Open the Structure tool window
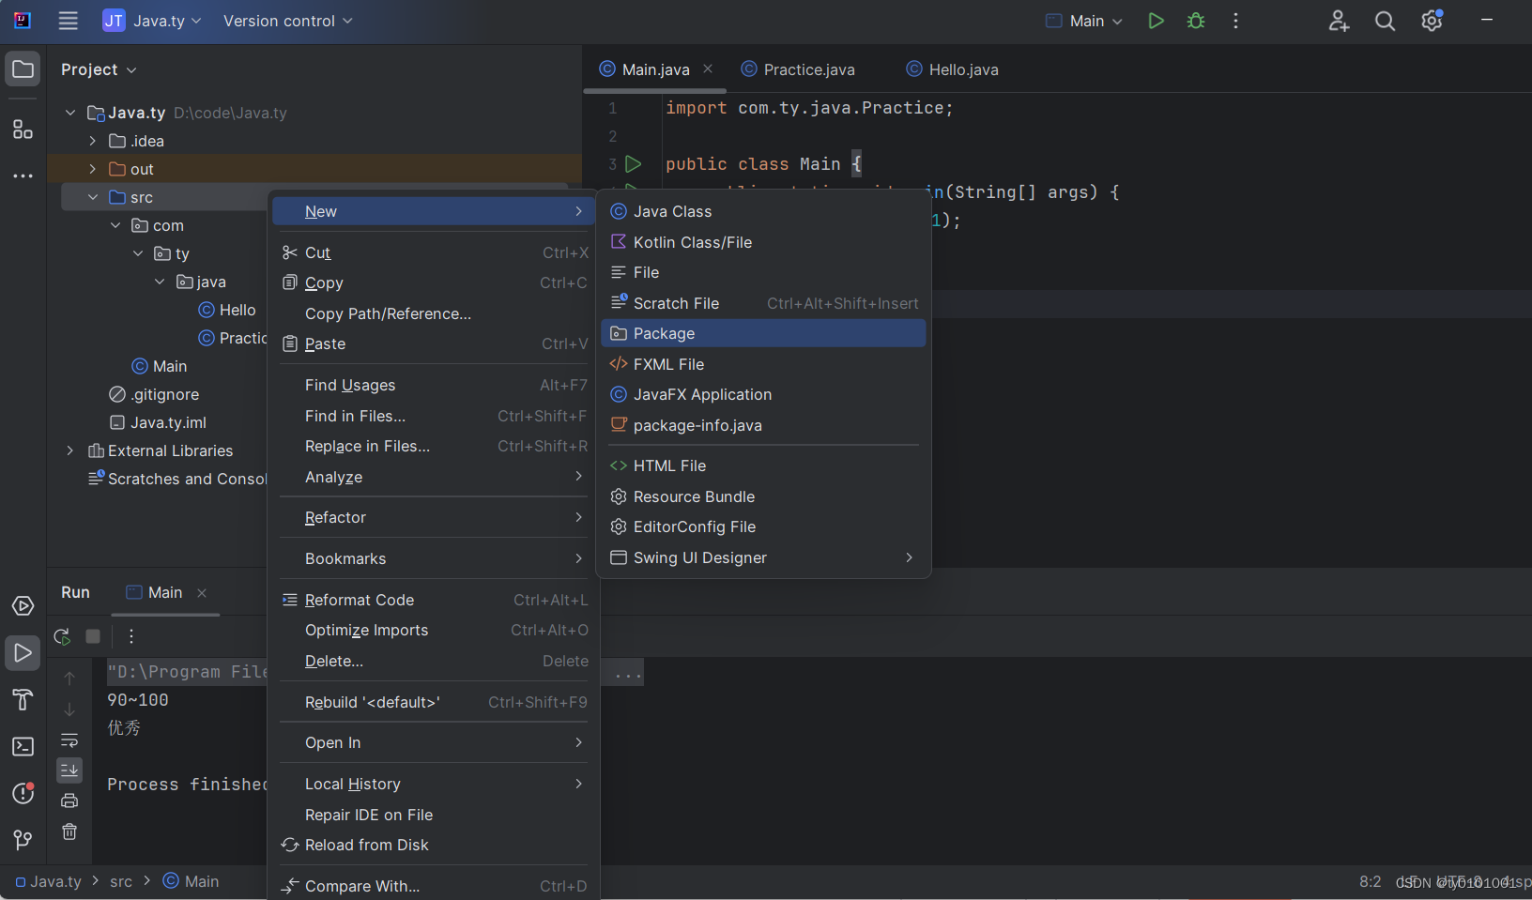Image resolution: width=1532 pixels, height=900 pixels. (x=23, y=130)
